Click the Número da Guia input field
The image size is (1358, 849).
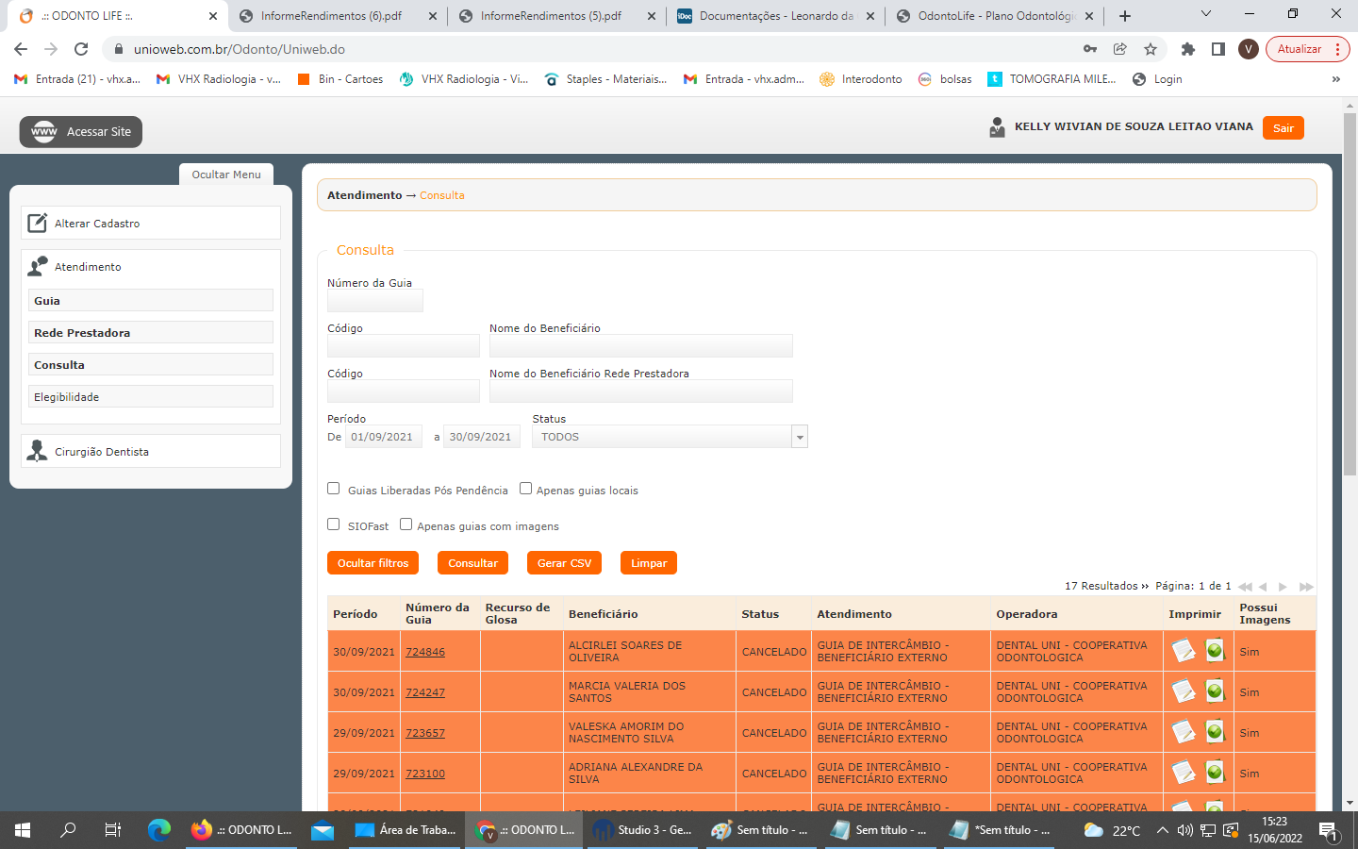374,301
